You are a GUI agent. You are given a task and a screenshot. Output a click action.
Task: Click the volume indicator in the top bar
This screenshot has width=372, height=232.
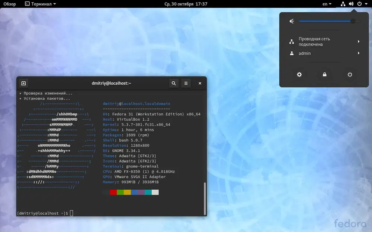pos(351,4)
